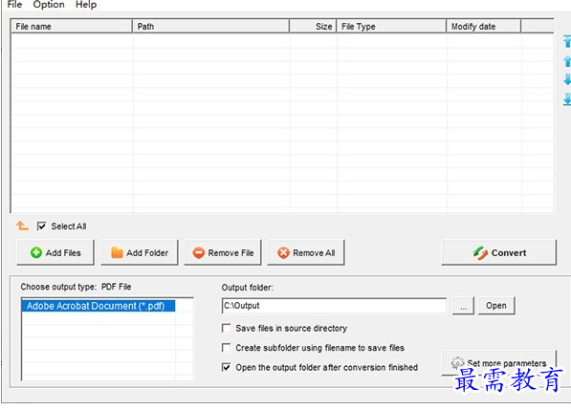The width and height of the screenshot is (571, 410).
Task: Open the Help menu
Action: point(86,5)
